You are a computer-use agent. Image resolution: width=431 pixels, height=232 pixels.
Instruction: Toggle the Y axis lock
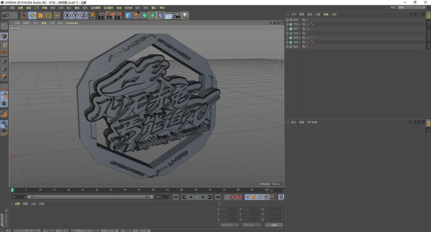[x=75, y=15]
